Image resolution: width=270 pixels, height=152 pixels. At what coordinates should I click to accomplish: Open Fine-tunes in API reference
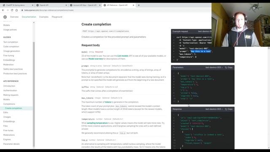[8, 130]
